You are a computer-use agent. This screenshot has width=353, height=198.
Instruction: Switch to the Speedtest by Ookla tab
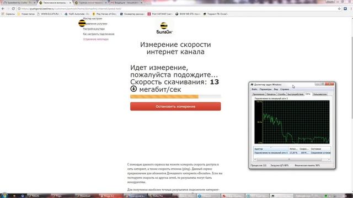19,3
